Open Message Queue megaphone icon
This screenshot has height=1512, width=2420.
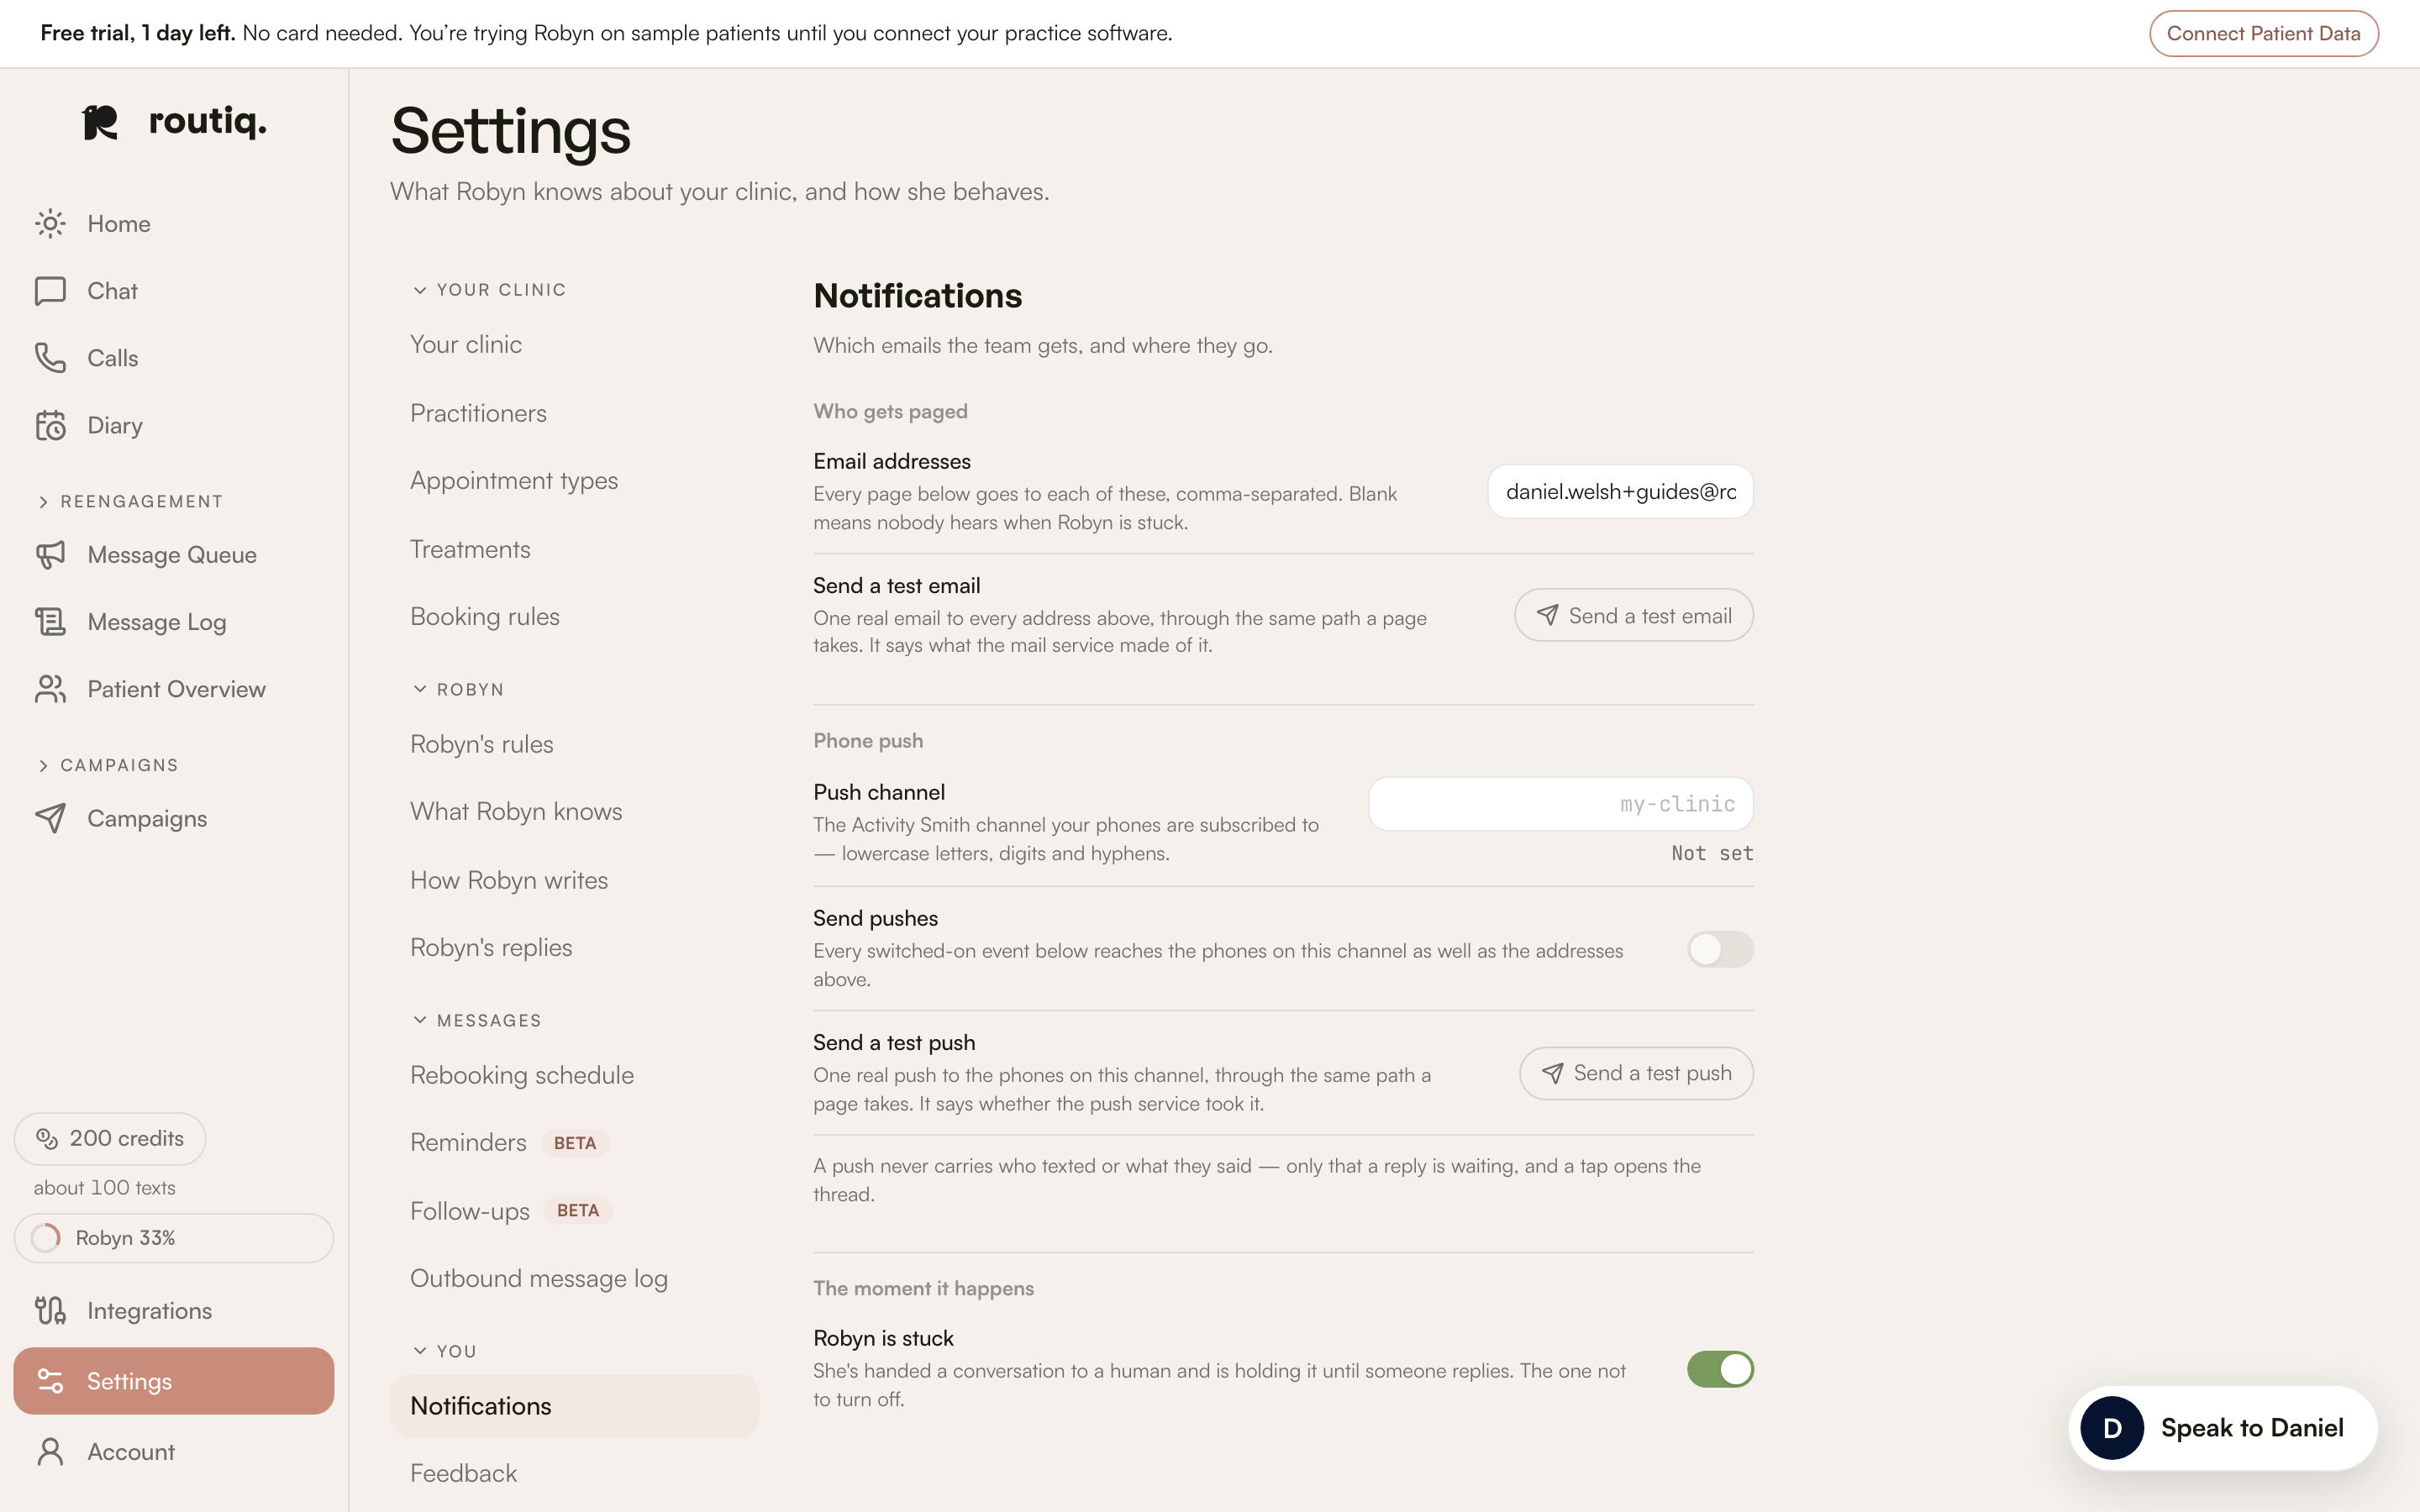(x=50, y=555)
